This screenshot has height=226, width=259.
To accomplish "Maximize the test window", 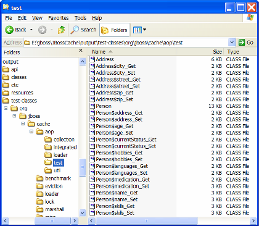I will pyautogui.click(x=240, y=7).
